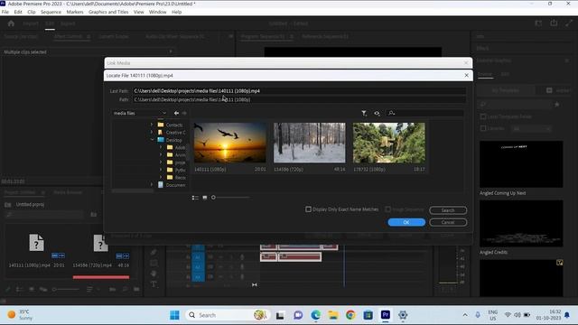
Task: Click the eye-shaped view options icon
Action: point(377,113)
